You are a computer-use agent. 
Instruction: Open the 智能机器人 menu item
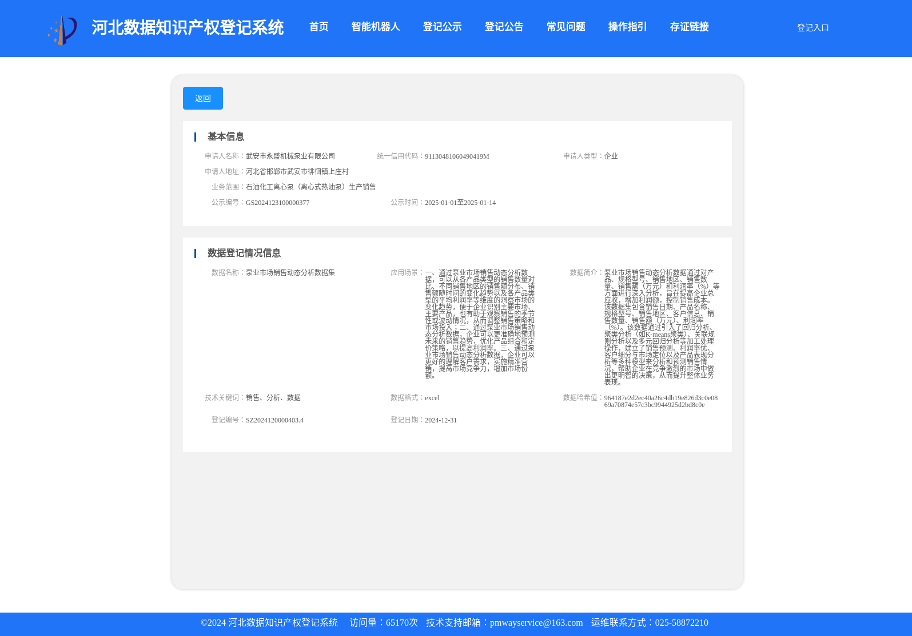click(x=375, y=27)
